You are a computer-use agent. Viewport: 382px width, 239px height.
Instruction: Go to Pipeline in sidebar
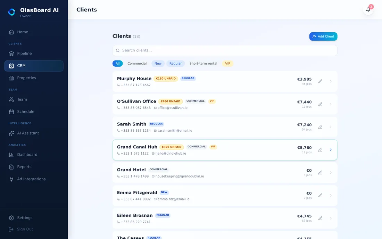click(34, 53)
